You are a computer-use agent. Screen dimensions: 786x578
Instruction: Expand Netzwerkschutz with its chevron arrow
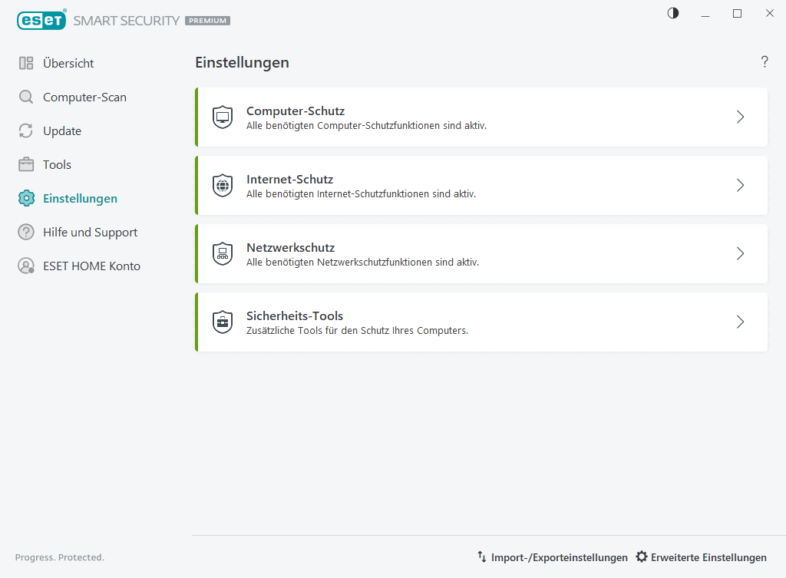pos(740,254)
